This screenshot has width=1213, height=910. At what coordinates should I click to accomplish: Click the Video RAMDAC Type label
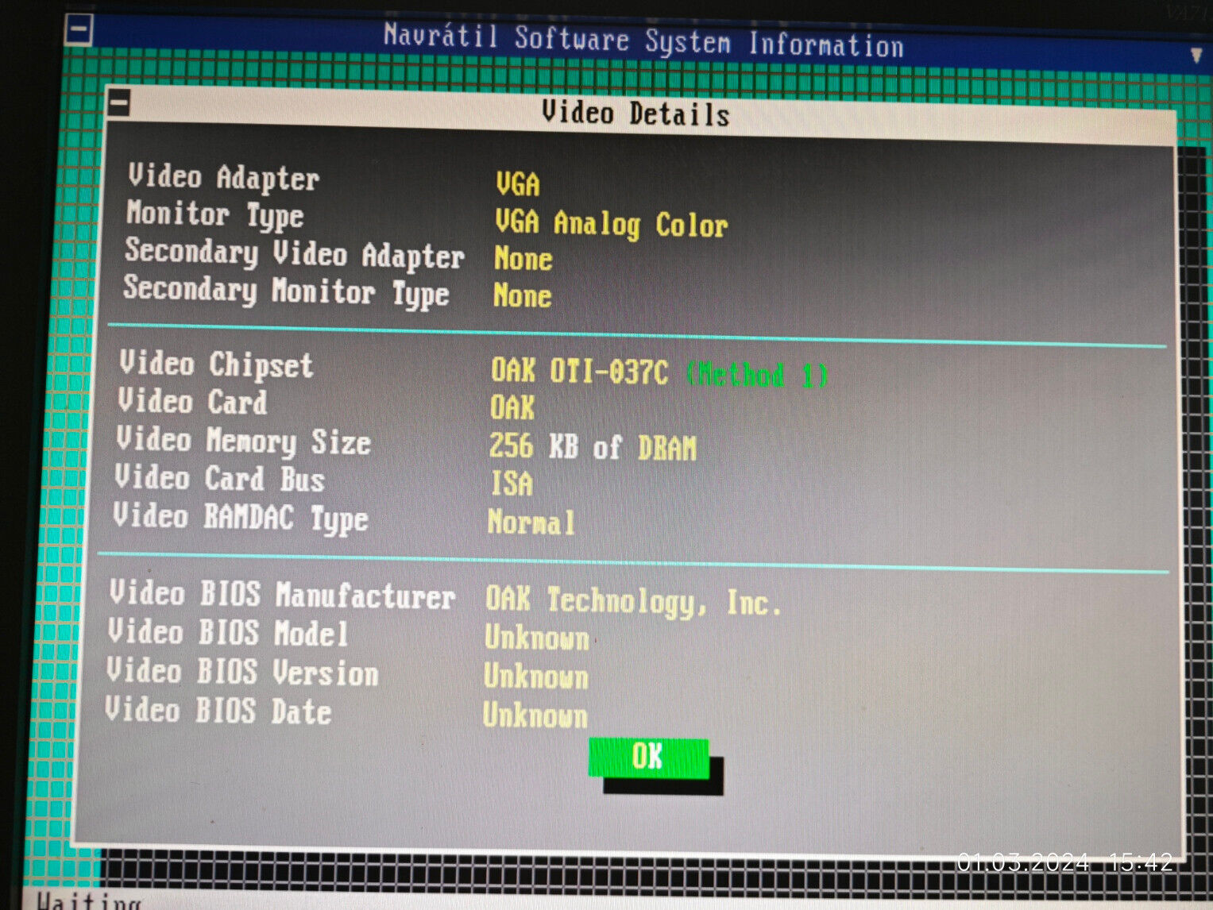(241, 518)
